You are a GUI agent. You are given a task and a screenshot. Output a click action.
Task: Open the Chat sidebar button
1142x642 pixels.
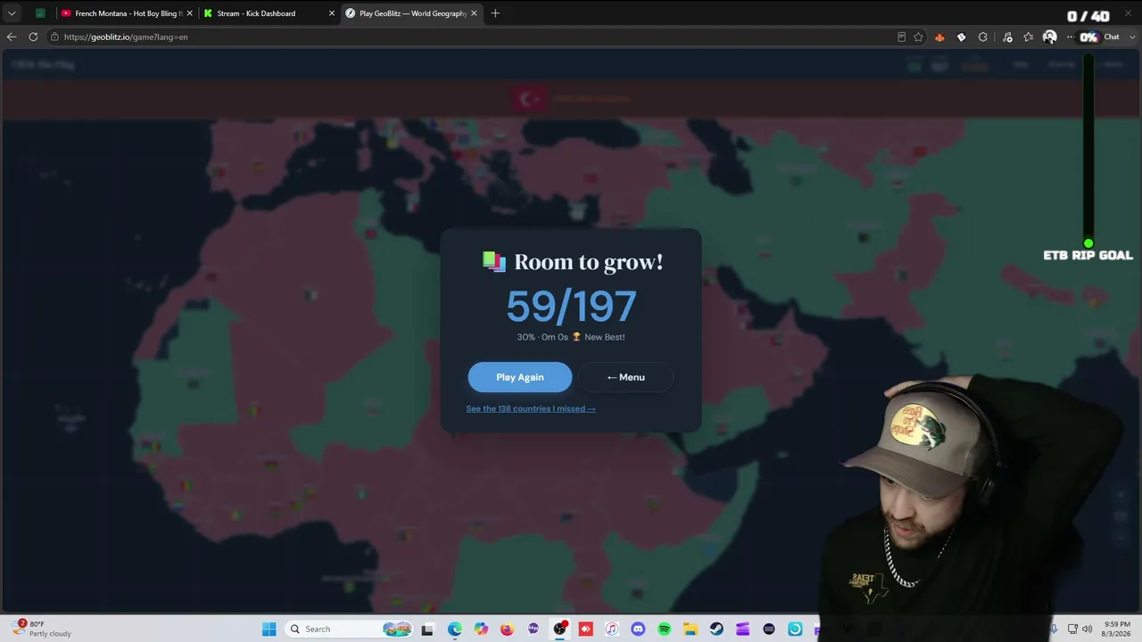[x=1112, y=37]
